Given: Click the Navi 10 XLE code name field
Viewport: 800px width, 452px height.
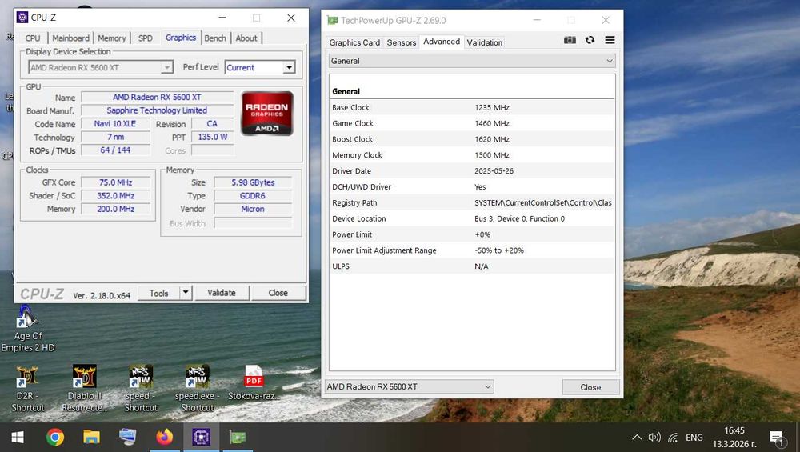Looking at the screenshot, I should [115, 123].
